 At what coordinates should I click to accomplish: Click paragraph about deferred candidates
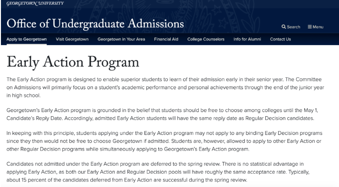coord(158,172)
